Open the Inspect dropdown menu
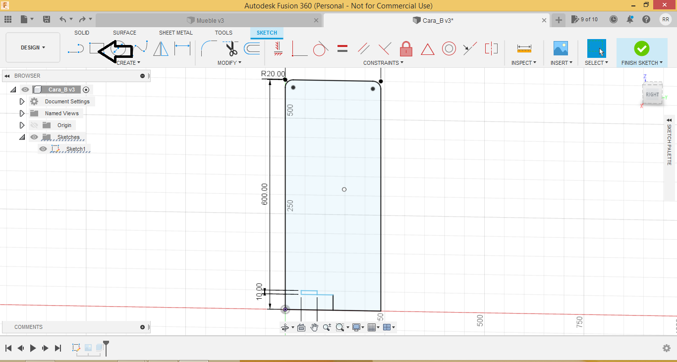677x362 pixels. tap(524, 63)
